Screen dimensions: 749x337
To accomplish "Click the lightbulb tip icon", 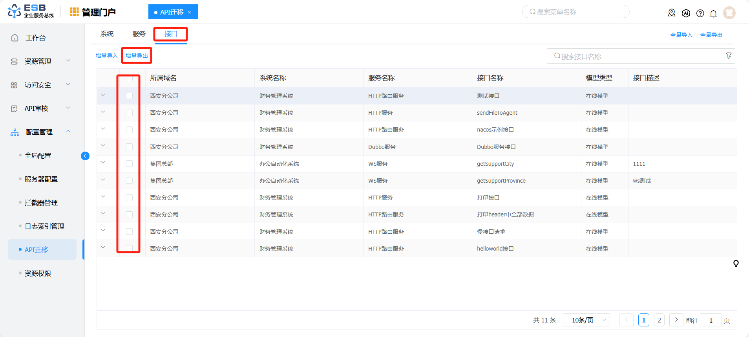I will tap(736, 263).
